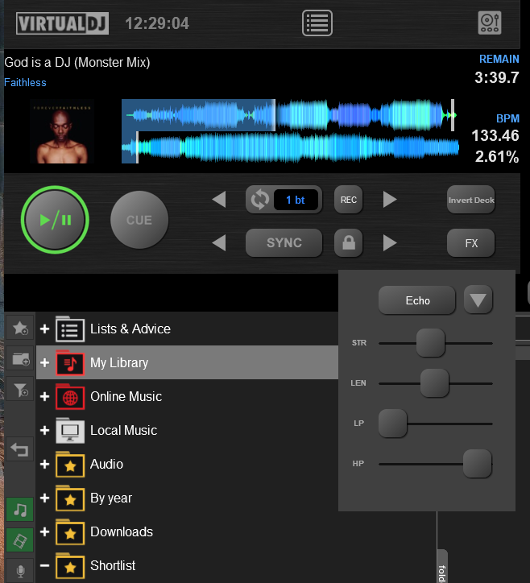This screenshot has width=530, height=583.
Task: Click the 1 bt loop length display
Action: click(x=296, y=200)
